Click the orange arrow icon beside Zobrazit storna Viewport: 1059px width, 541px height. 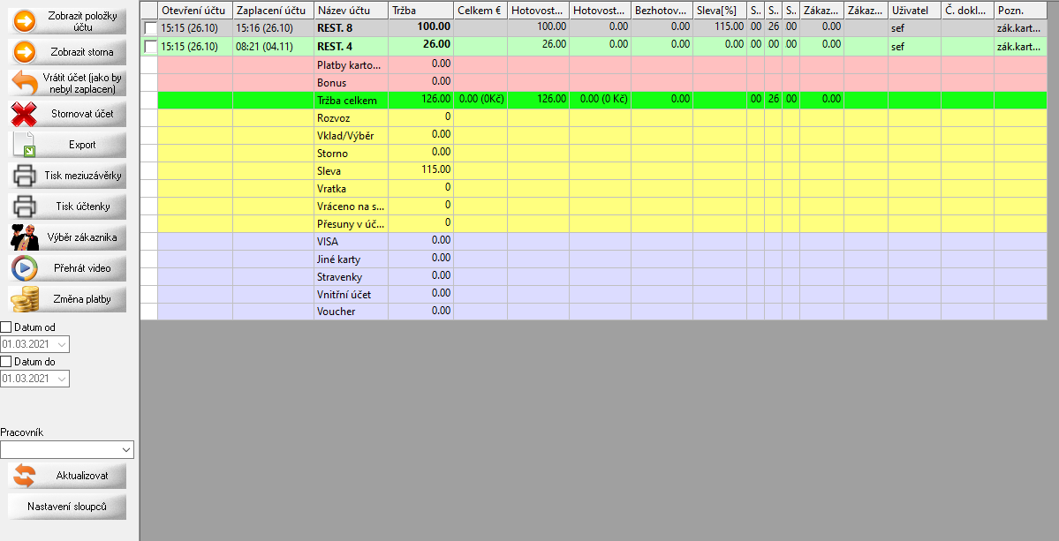pos(26,53)
